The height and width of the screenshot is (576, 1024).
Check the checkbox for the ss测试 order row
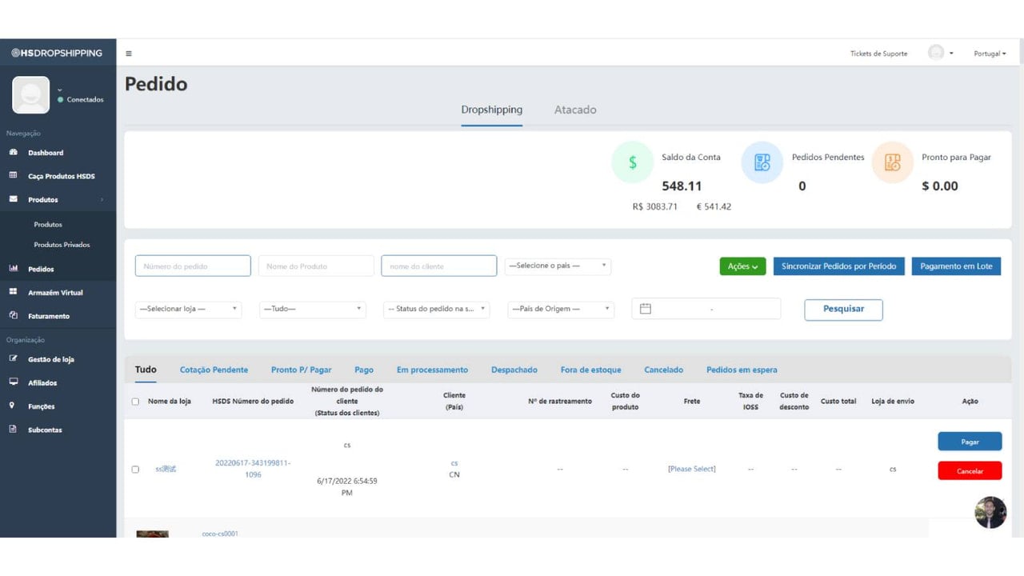(135, 470)
